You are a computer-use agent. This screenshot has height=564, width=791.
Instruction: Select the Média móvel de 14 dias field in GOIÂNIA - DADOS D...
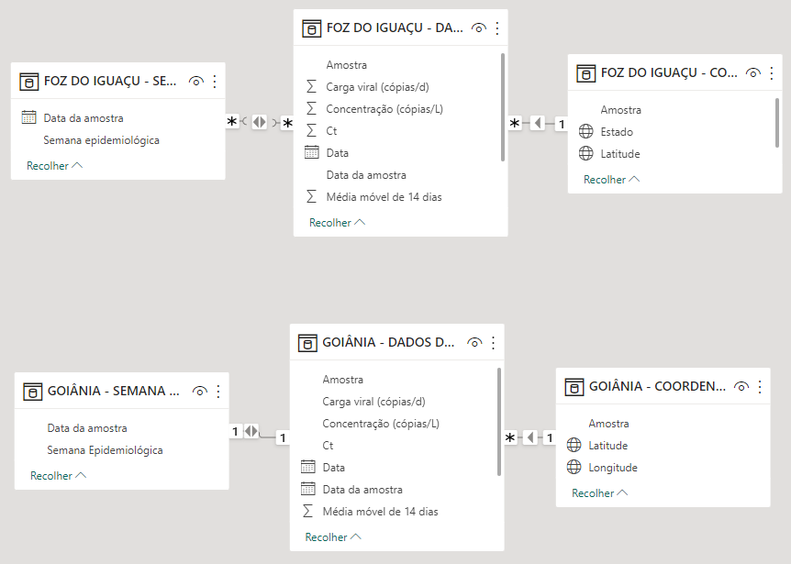pos(381,512)
